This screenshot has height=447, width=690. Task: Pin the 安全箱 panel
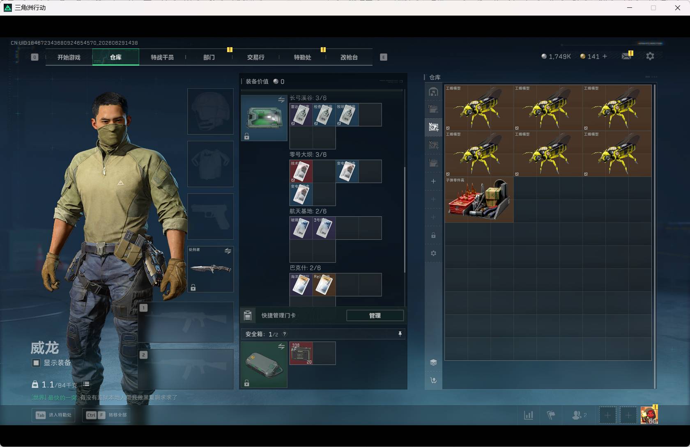tap(400, 334)
